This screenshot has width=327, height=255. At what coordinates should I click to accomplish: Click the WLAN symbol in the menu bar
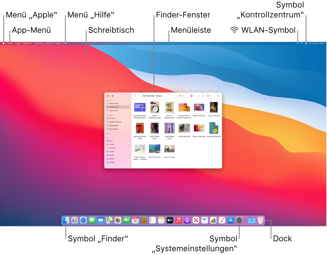point(298,43)
